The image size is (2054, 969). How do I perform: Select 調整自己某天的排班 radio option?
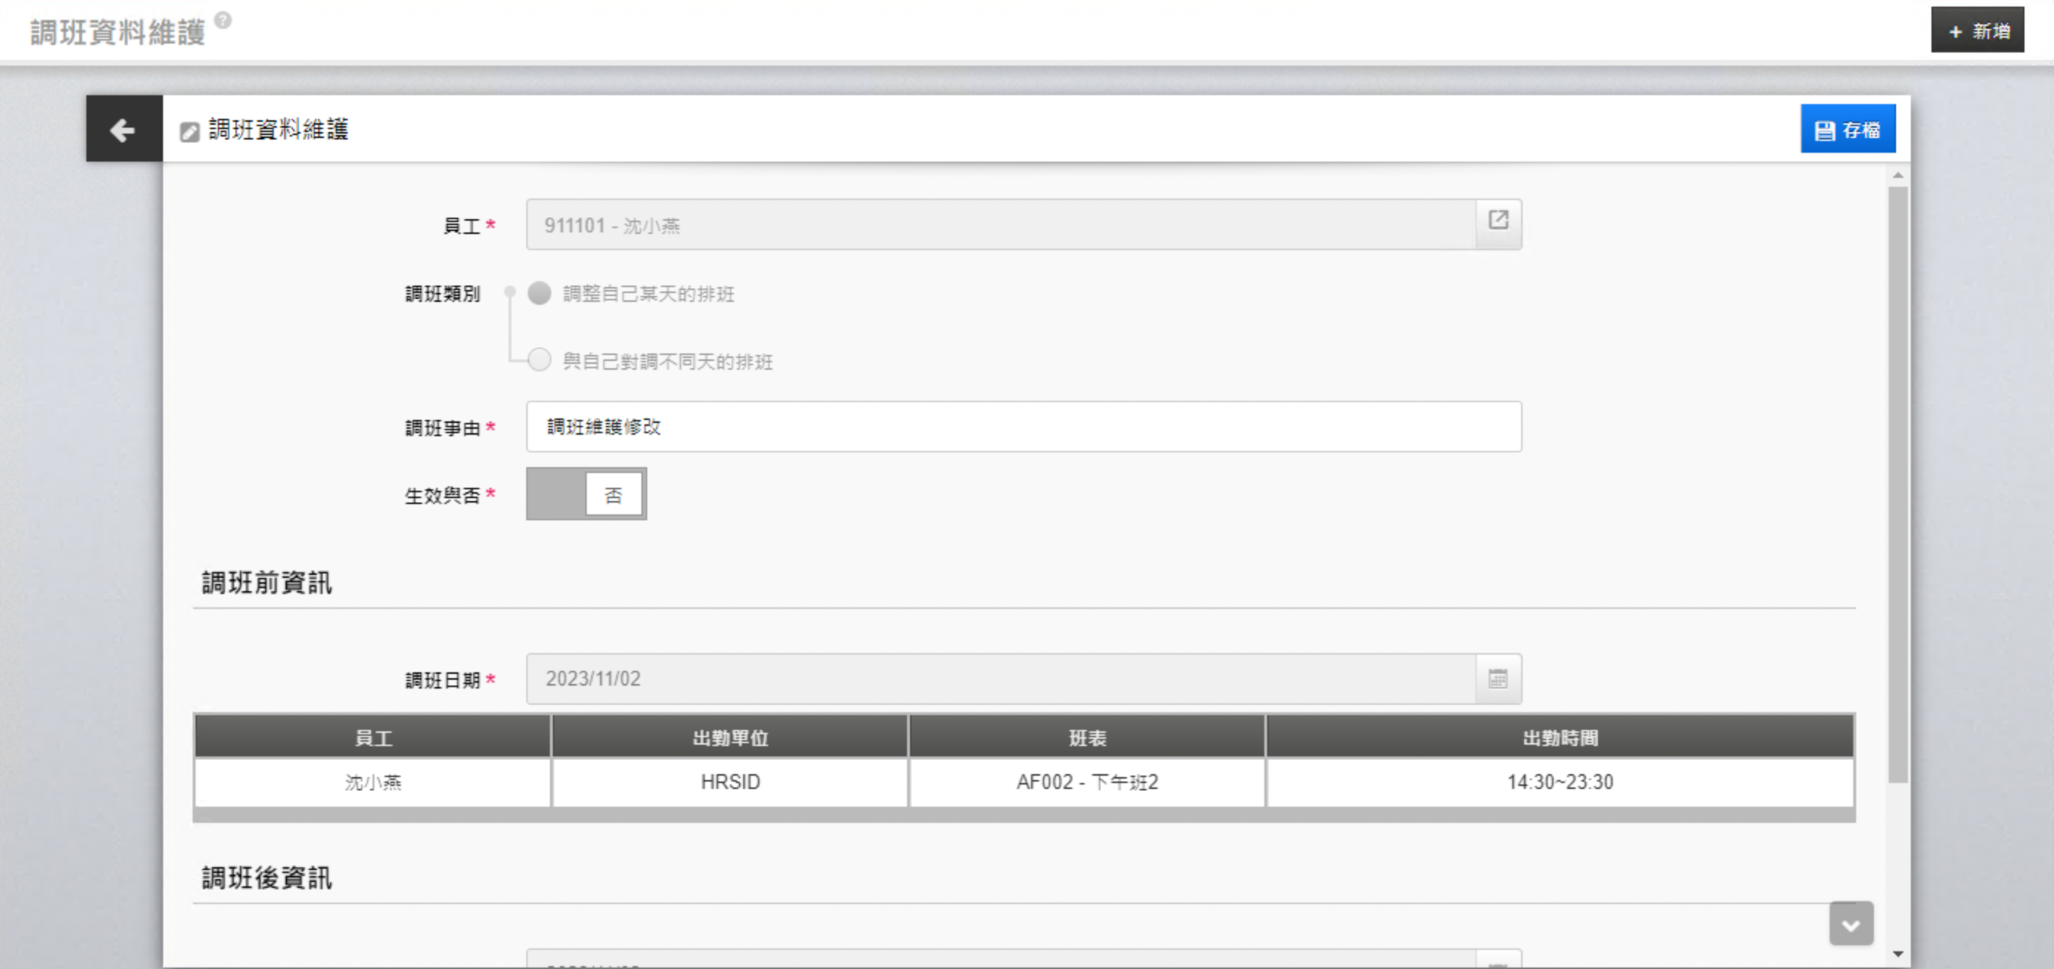540,294
